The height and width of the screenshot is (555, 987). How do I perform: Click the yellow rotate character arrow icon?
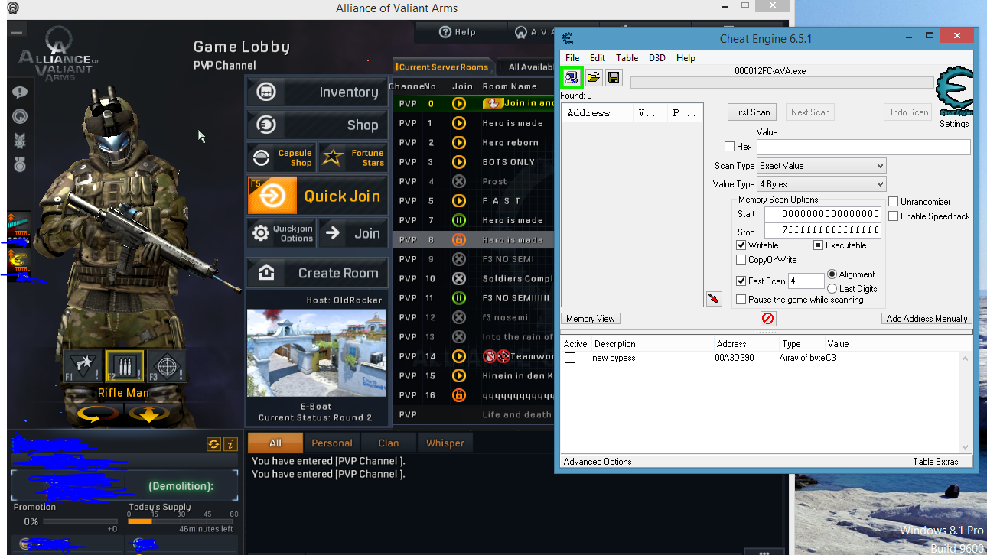click(x=98, y=414)
